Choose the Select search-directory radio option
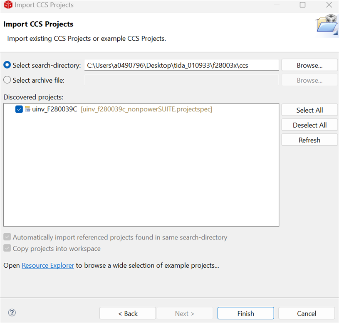Image resolution: width=339 pixels, height=323 pixels. (x=7, y=65)
